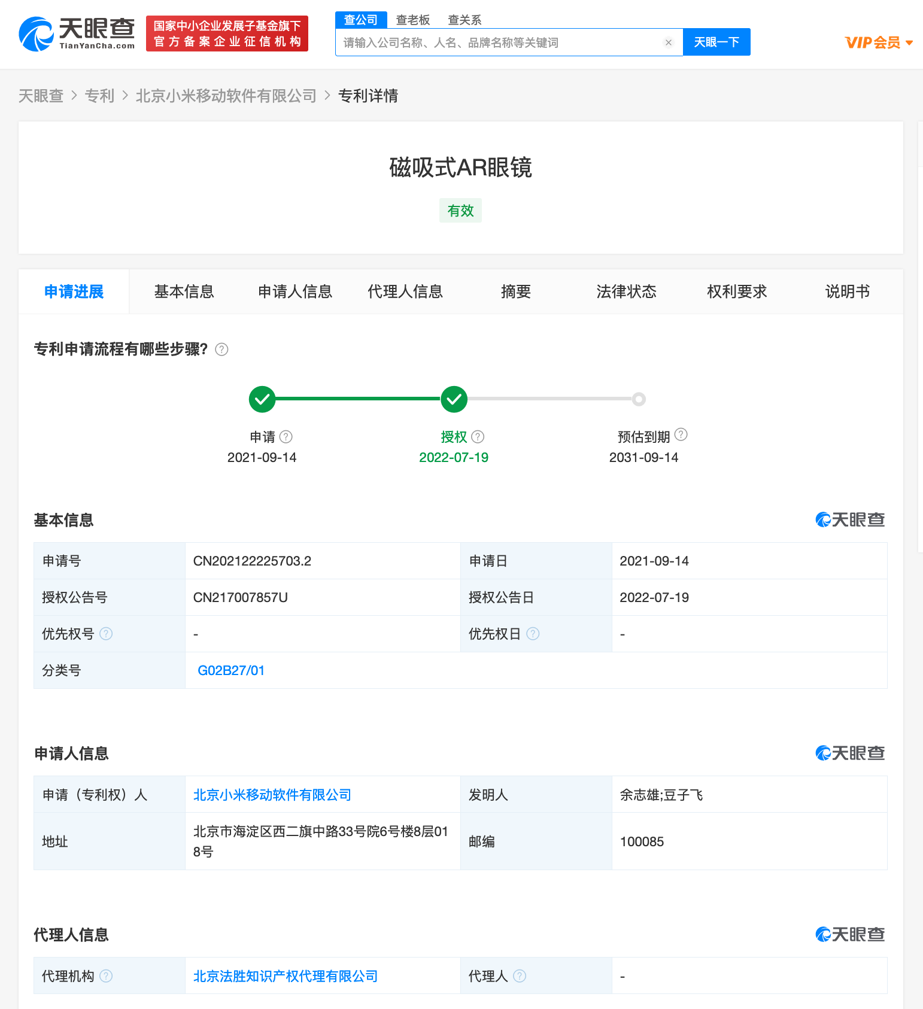Open 北京小米移动软件有限公司 breadcrumb link
Screen dimensions: 923x1009
click(226, 96)
